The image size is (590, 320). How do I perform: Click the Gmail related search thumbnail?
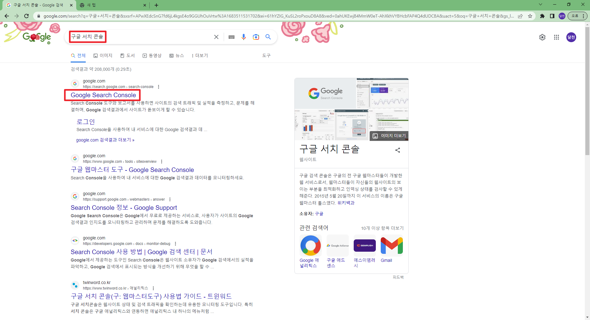click(x=391, y=246)
